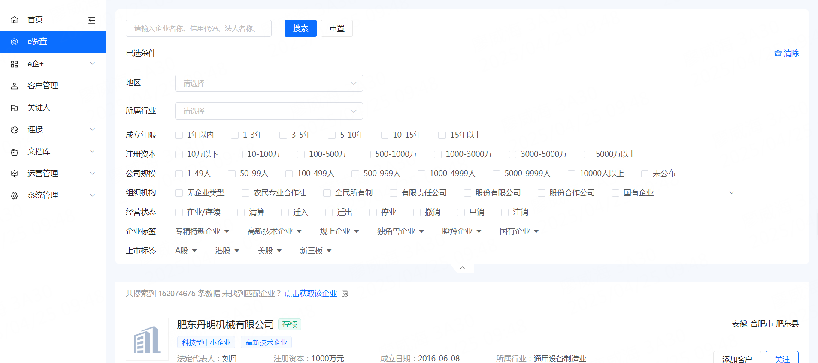The image size is (818, 363).
Task: Click the 存续 status badge
Action: pyautogui.click(x=290, y=324)
